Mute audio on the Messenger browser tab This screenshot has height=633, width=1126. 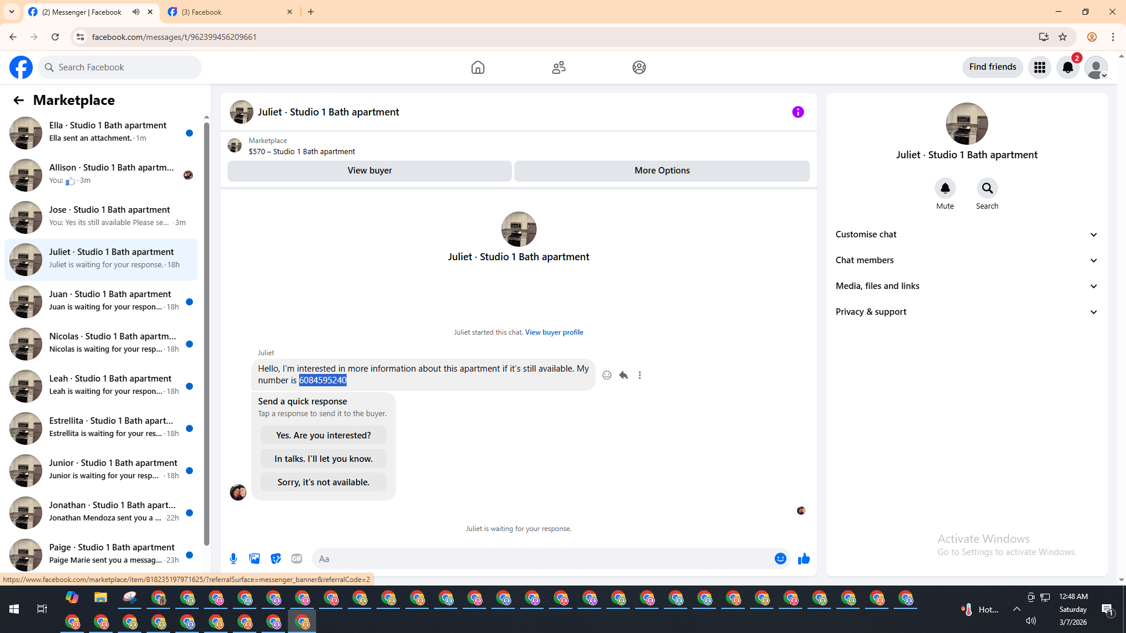point(136,12)
